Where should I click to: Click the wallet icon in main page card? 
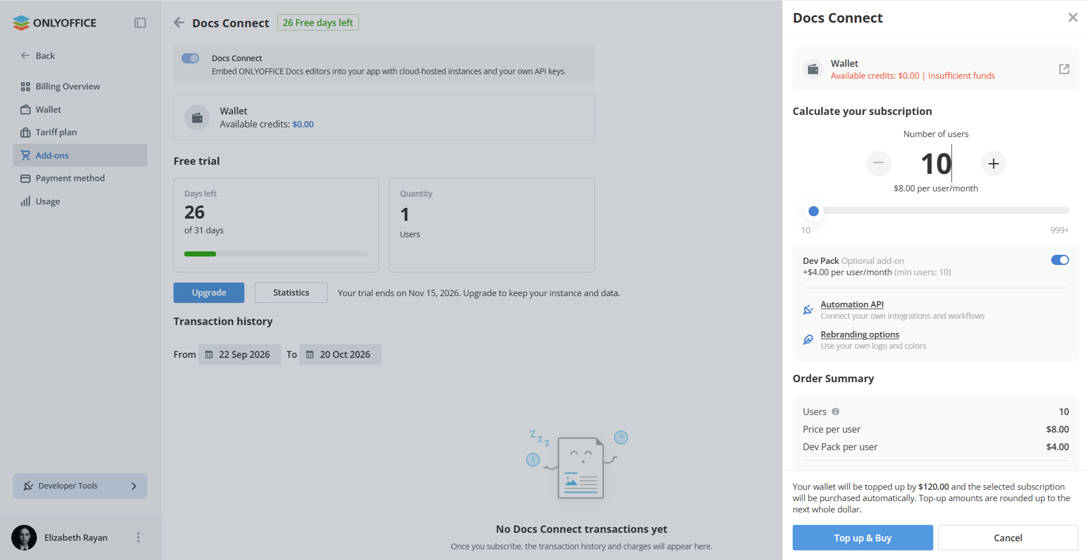point(197,118)
